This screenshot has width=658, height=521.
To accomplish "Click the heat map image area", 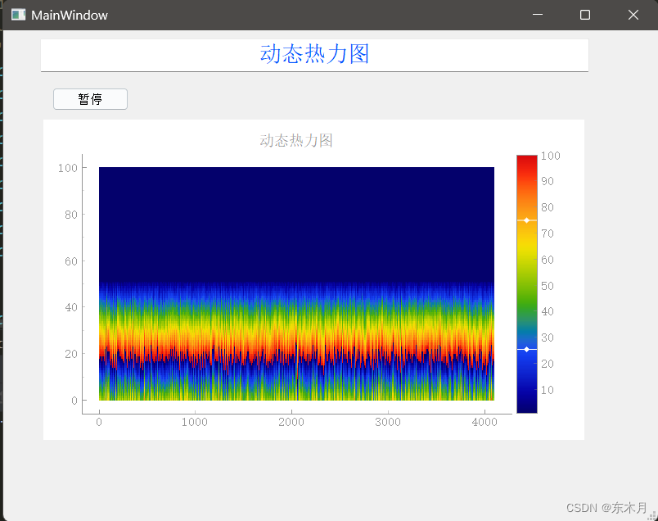I will point(296,283).
